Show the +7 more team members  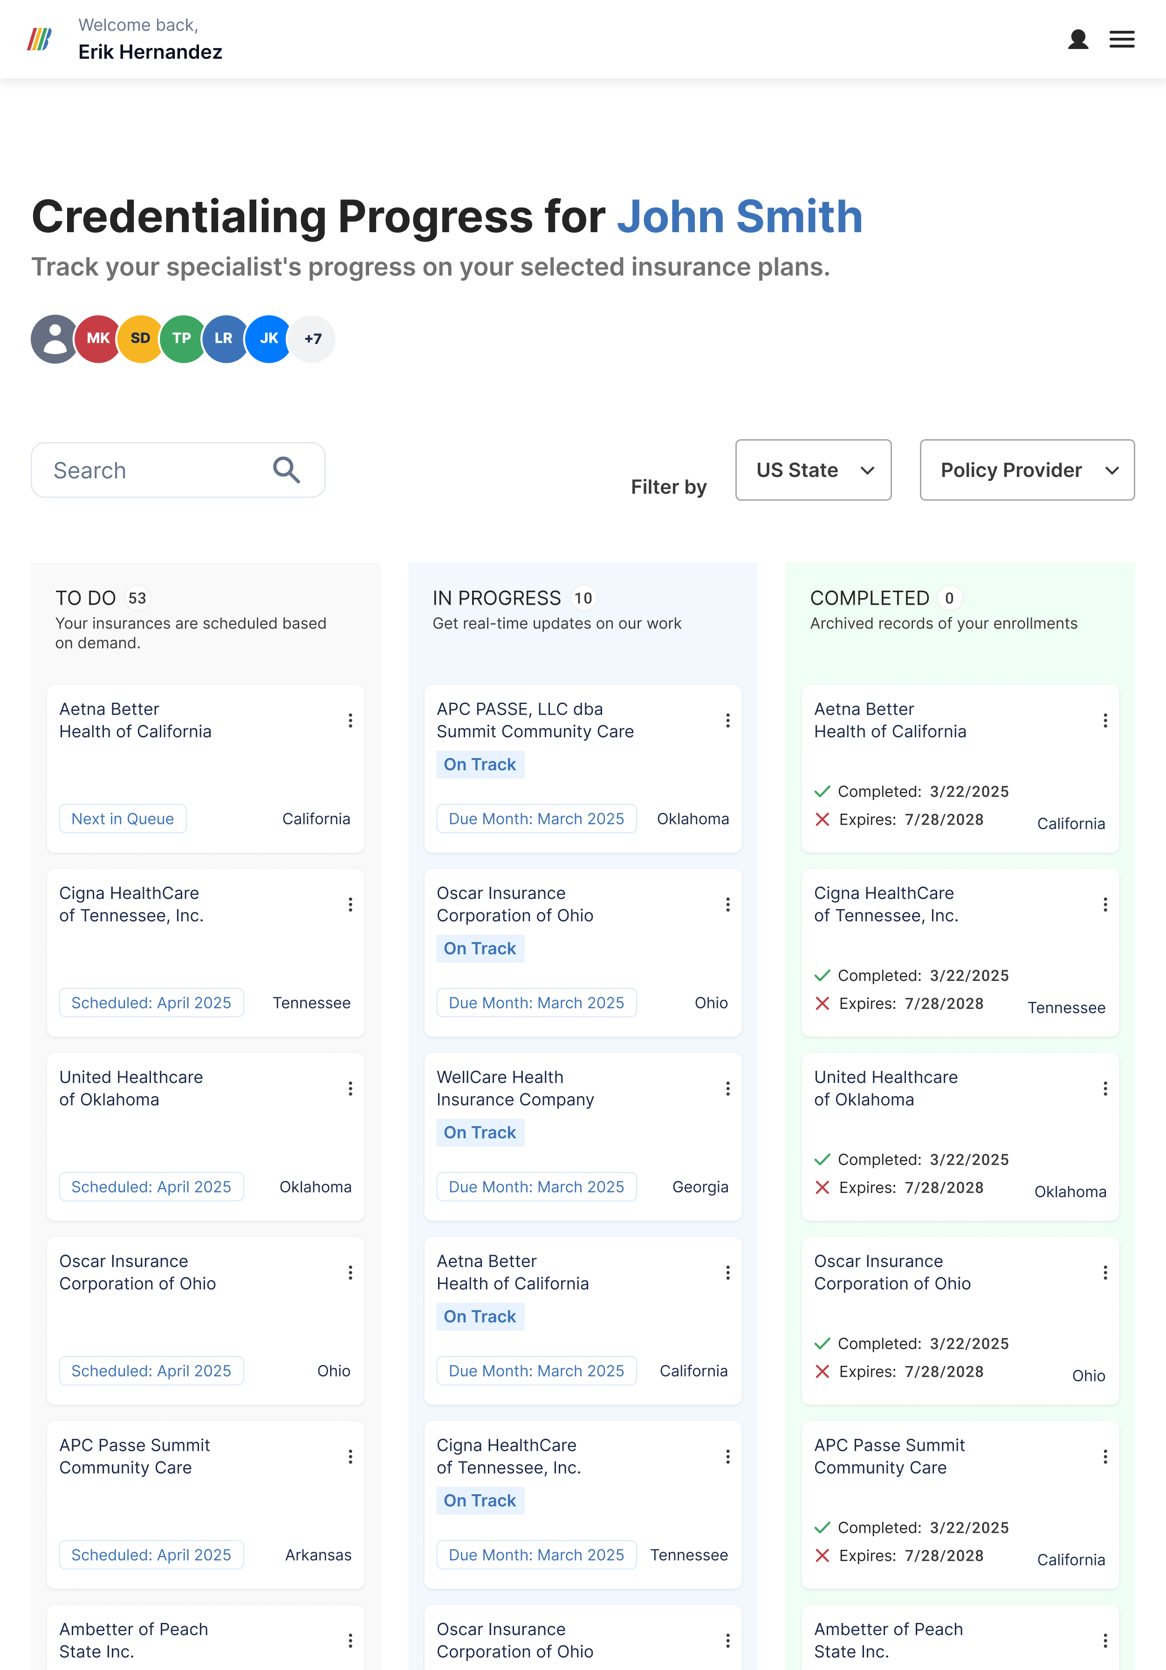pos(313,339)
